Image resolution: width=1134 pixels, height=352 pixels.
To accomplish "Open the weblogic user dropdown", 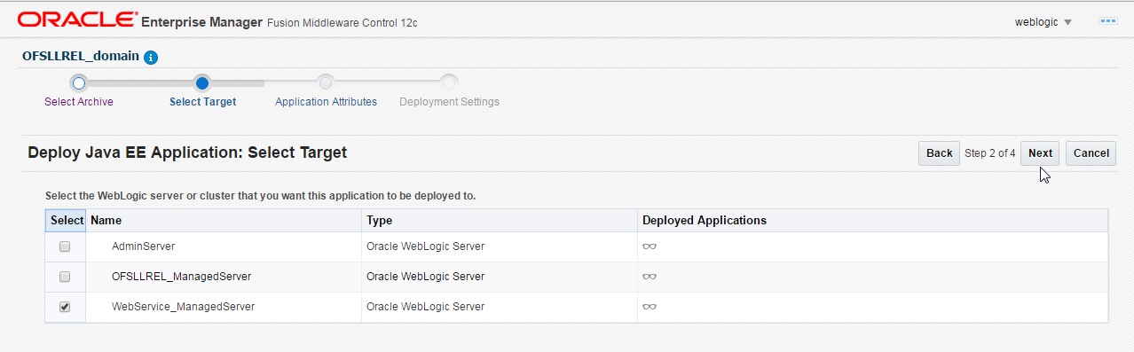I will click(x=1043, y=21).
